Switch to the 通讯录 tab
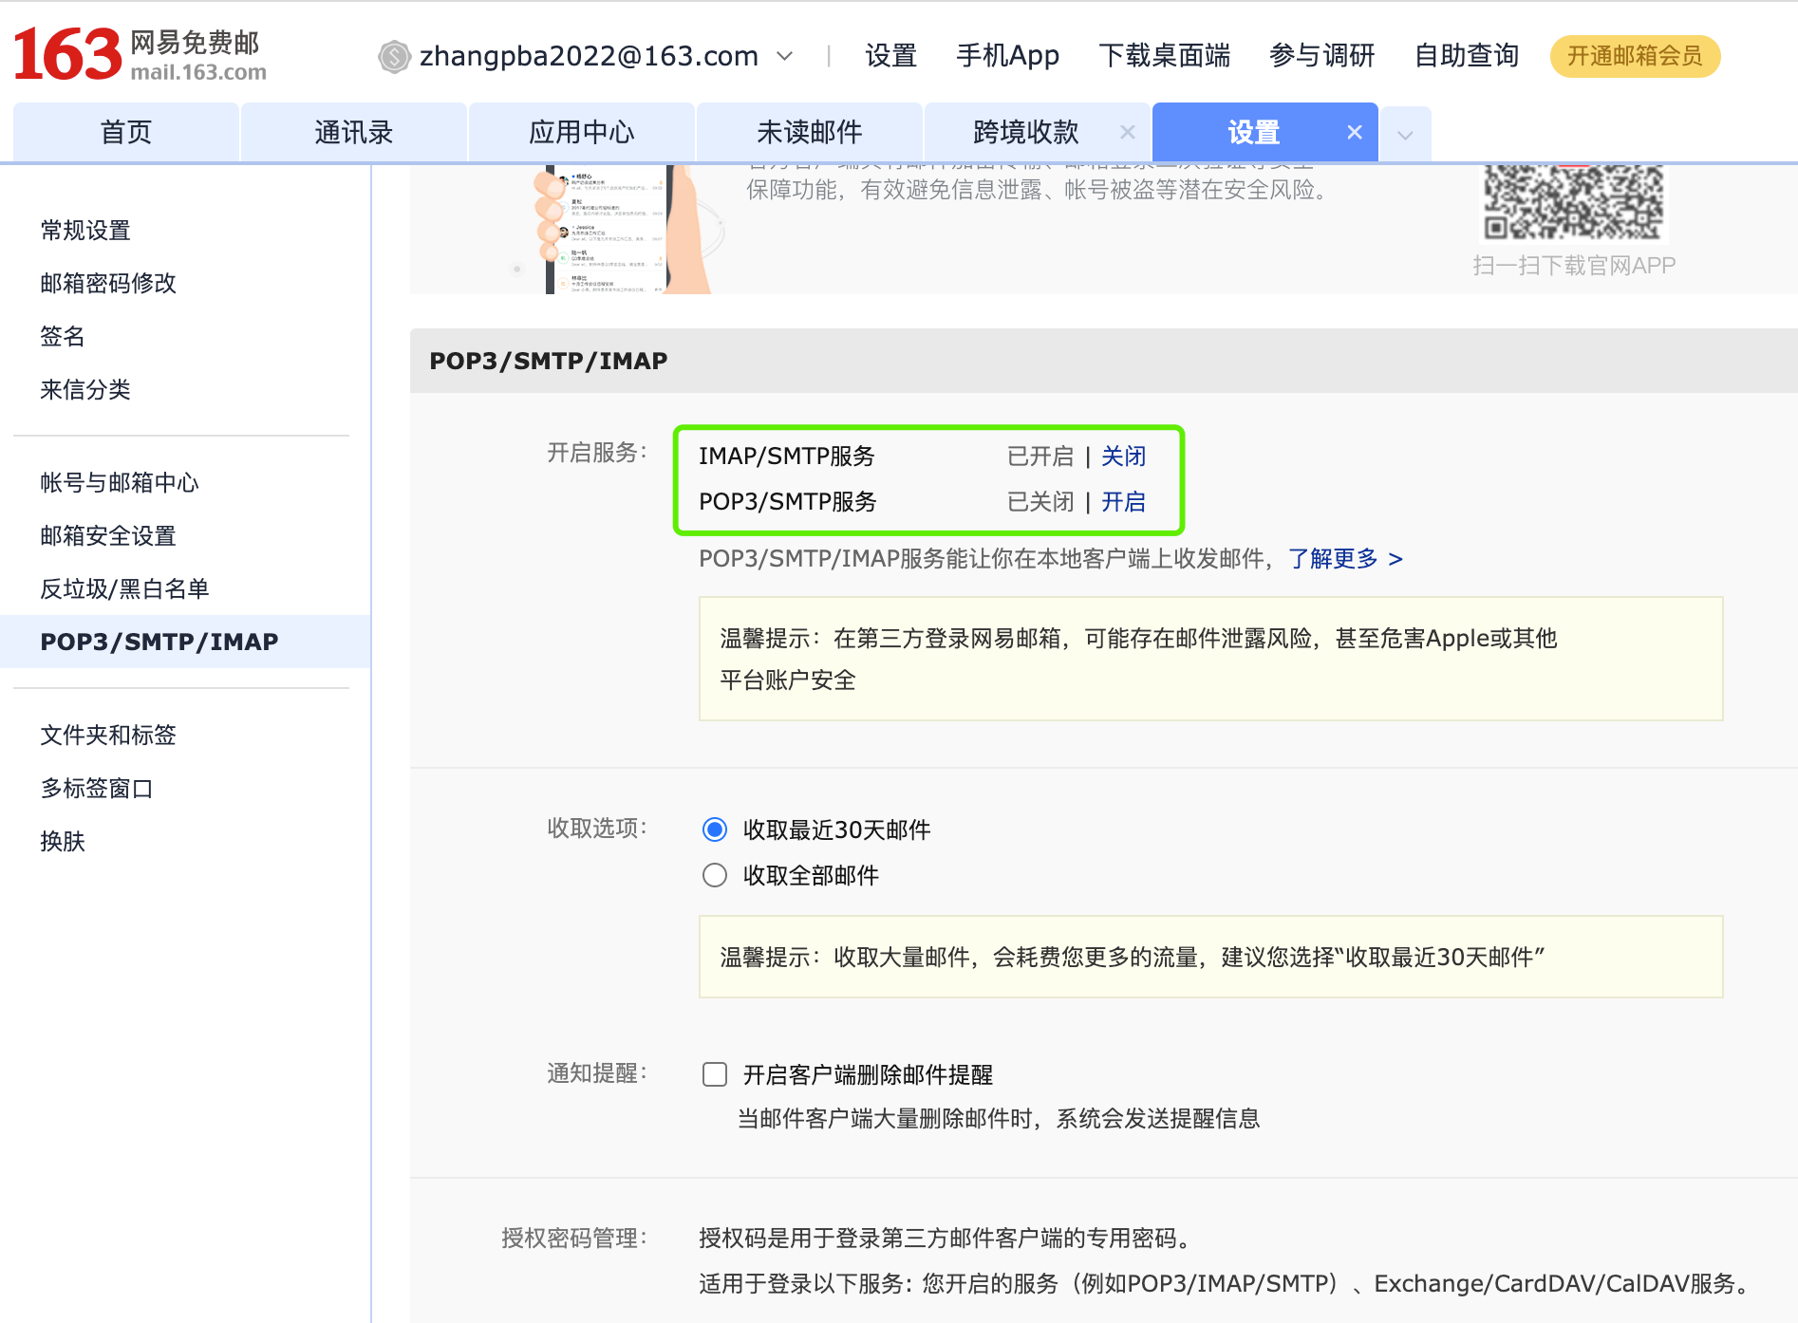Image resolution: width=1798 pixels, height=1323 pixels. (353, 132)
